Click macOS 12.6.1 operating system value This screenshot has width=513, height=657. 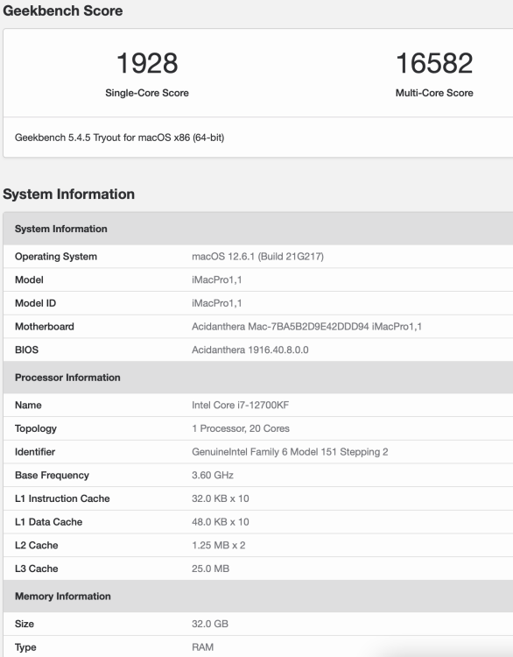tap(257, 257)
